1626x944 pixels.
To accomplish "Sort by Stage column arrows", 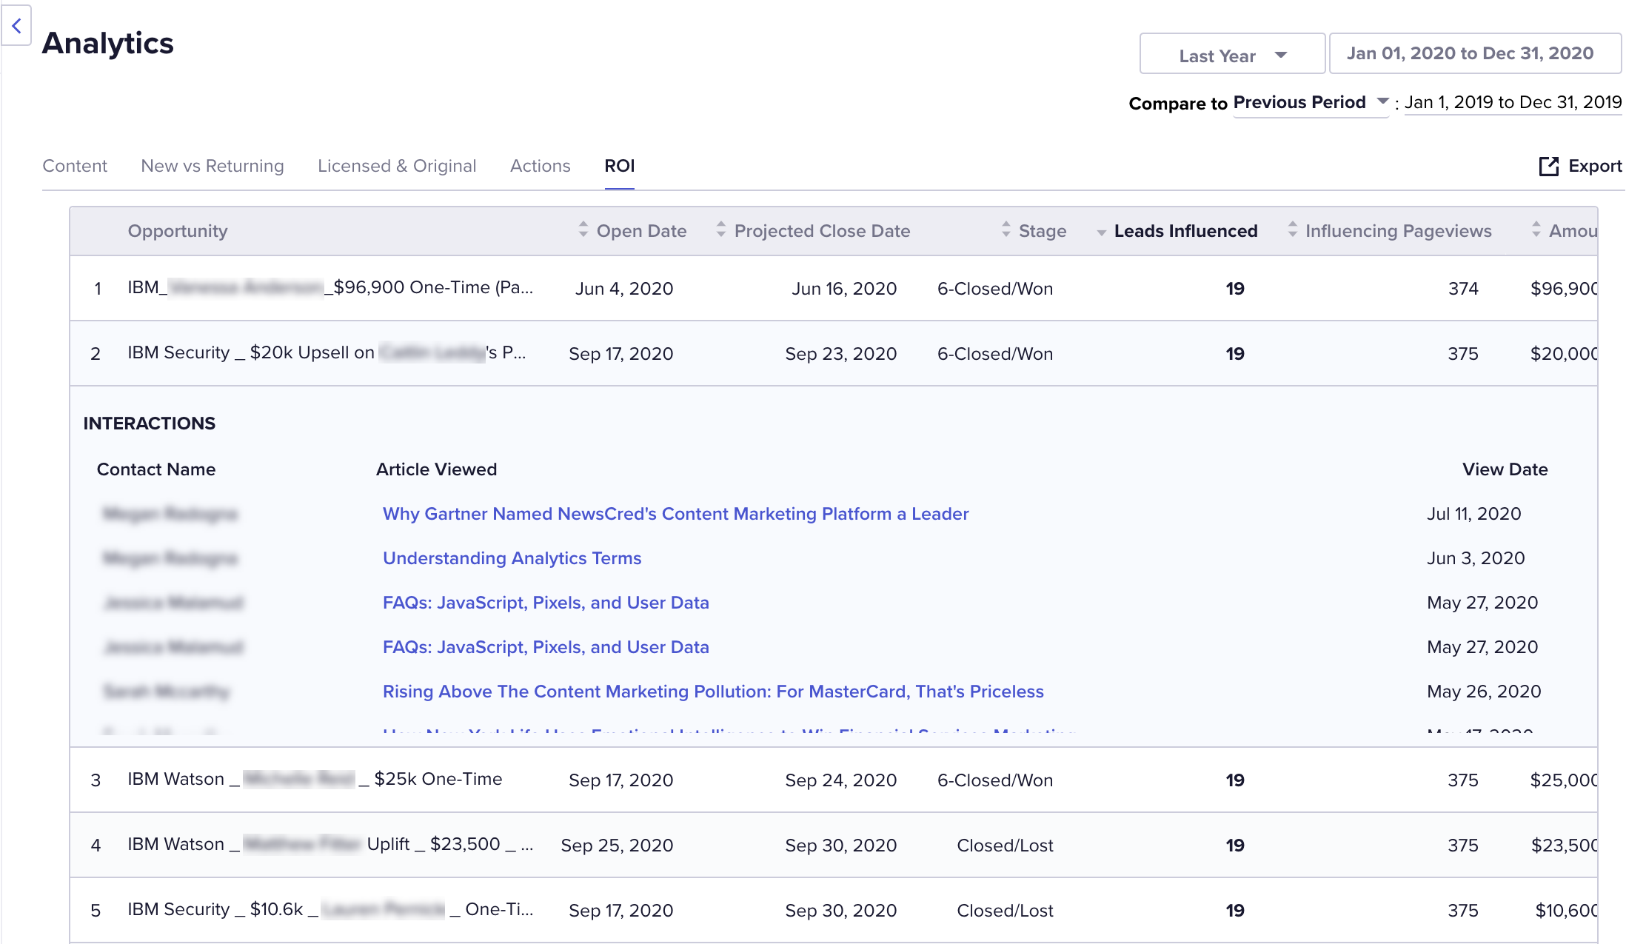I will tap(1006, 230).
